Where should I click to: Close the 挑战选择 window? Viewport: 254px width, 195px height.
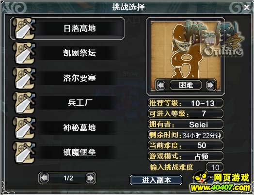point(247,7)
